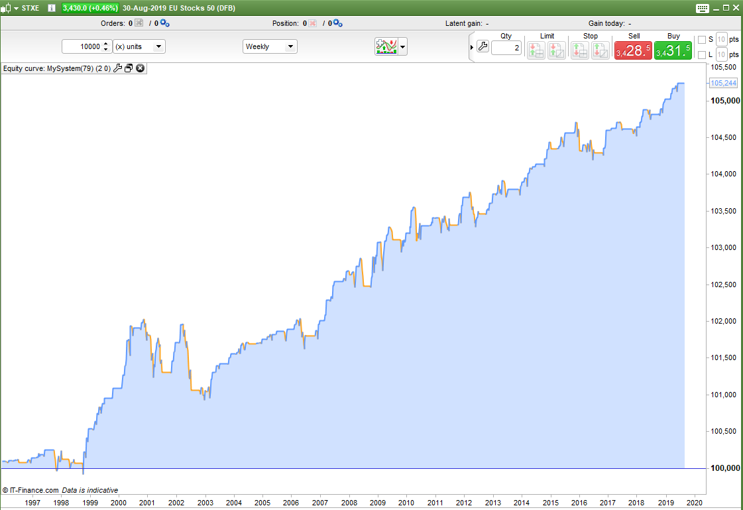Click the green 3,430.0 (+0.46%) price badge

[90, 8]
